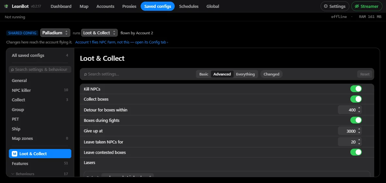
Task: Open Map zones in the sidebar
Action: click(x=40, y=139)
